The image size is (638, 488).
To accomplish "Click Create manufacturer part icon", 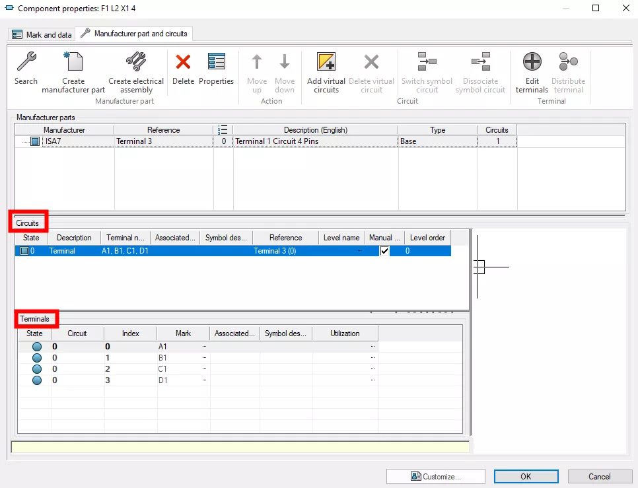I will pos(73,63).
